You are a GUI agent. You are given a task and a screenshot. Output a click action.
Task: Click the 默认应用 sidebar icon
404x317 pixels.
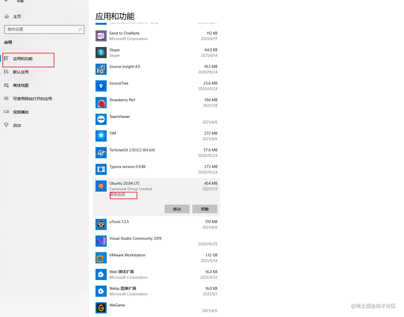[x=6, y=72]
